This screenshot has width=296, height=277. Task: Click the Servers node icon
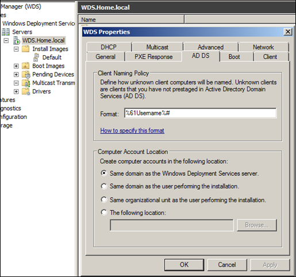coord(6,32)
